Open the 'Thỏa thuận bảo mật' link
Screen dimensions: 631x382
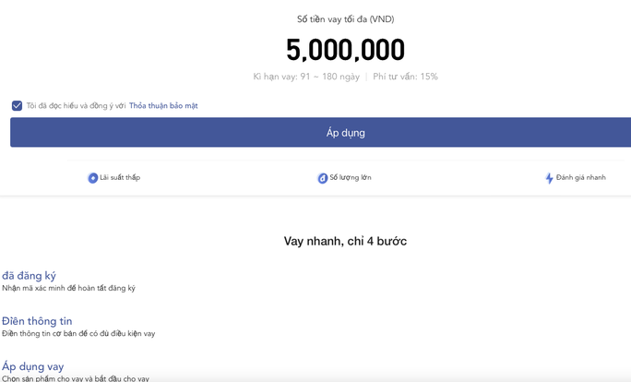tap(163, 106)
